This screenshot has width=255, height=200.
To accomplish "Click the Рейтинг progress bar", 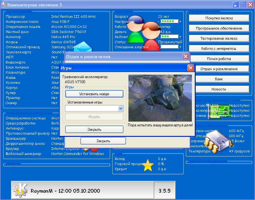I will pyautogui.click(x=169, y=37).
